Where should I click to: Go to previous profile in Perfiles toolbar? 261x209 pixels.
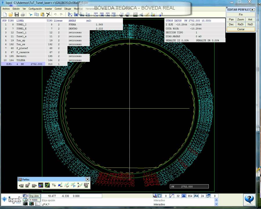click(21, 185)
